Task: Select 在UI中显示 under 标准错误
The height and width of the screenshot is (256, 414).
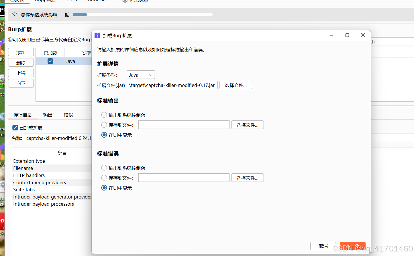Action: [104, 188]
